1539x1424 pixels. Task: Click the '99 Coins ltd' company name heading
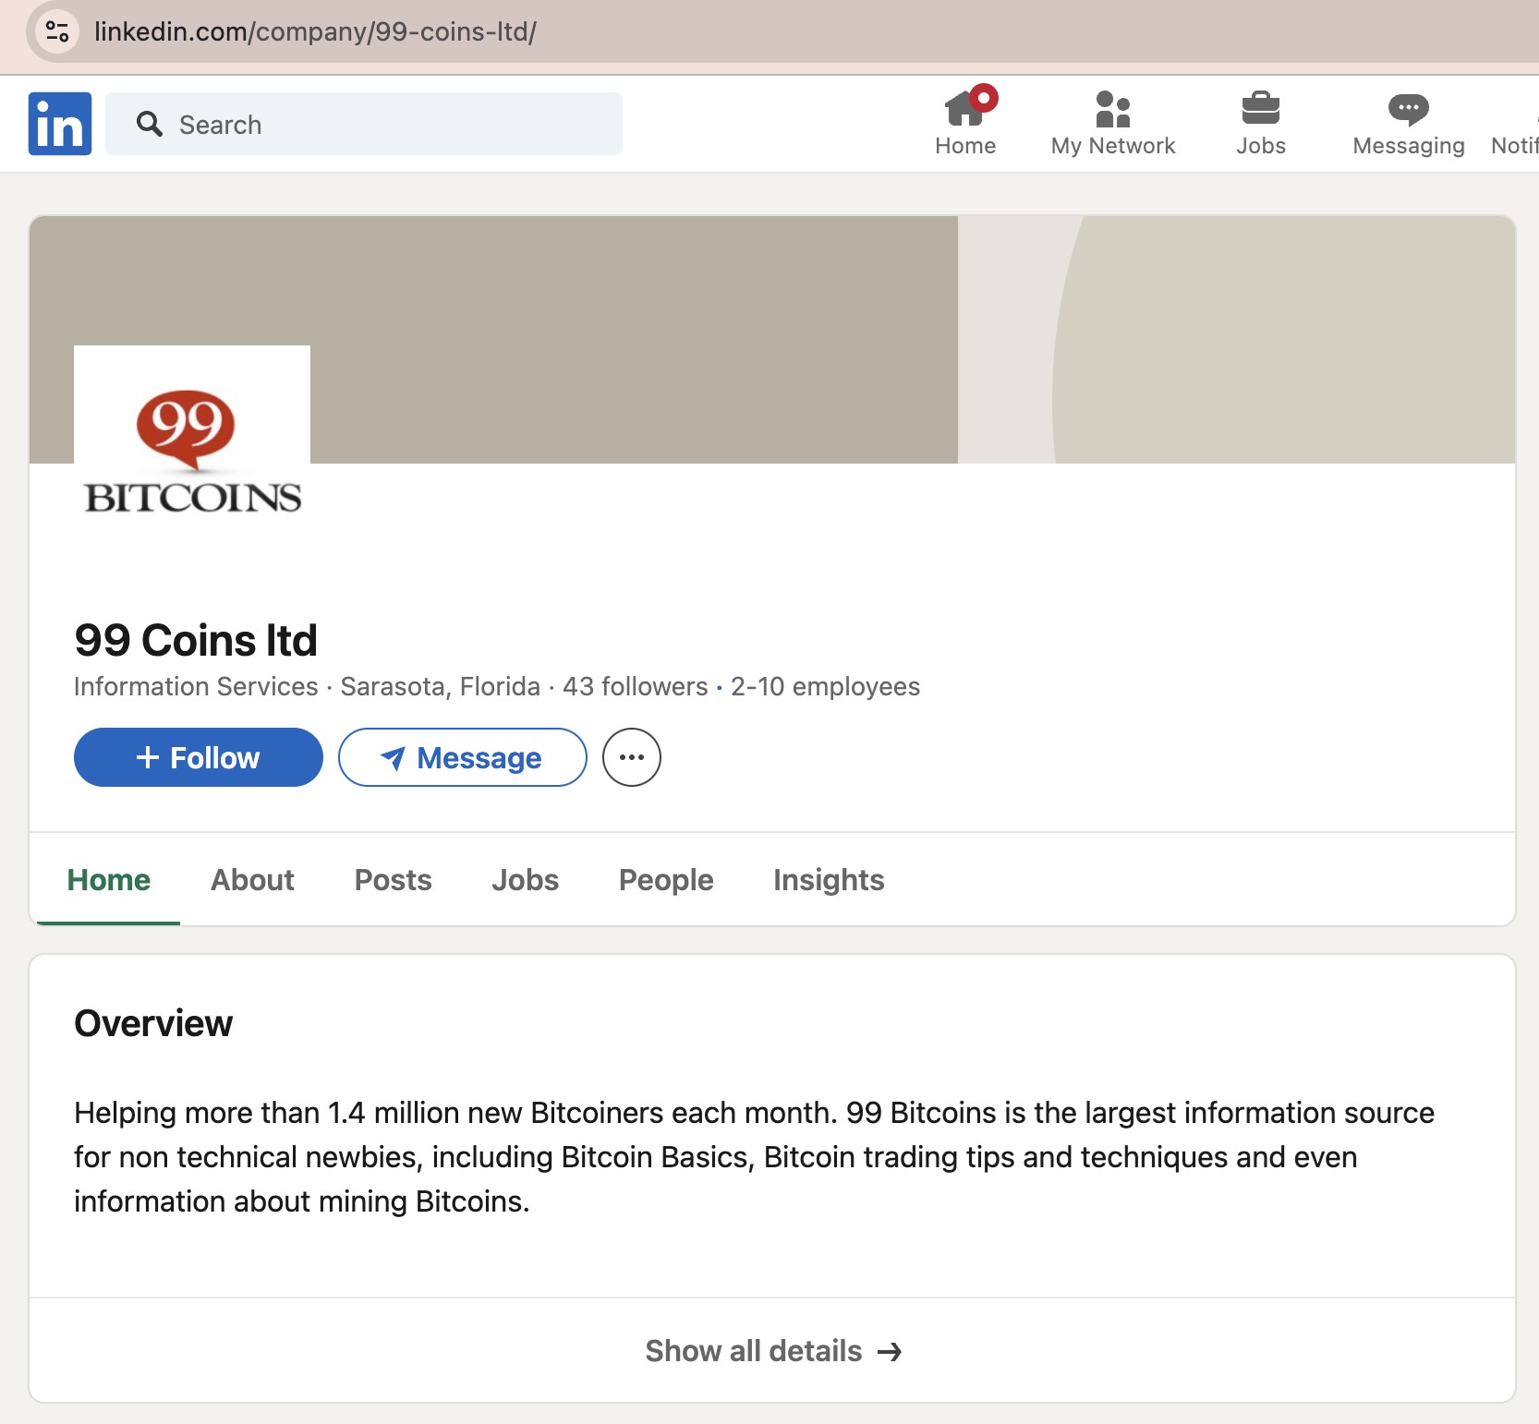point(196,640)
